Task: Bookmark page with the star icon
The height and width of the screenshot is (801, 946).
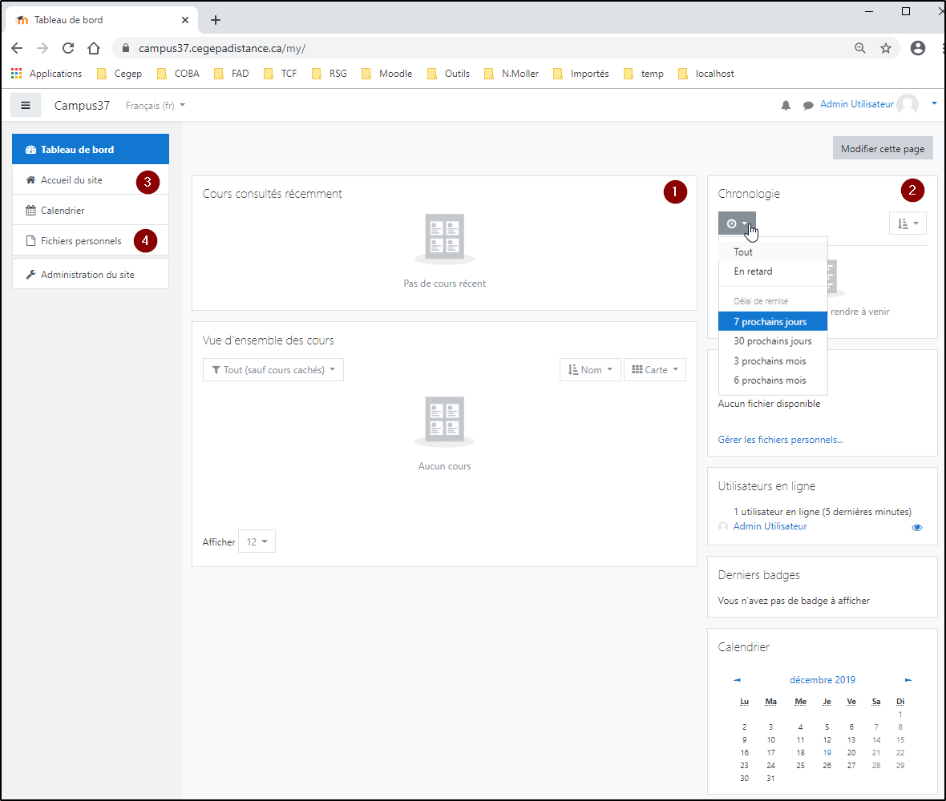Action: coord(886,48)
